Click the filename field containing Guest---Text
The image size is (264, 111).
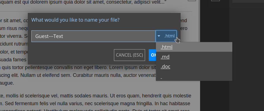[x=93, y=36]
